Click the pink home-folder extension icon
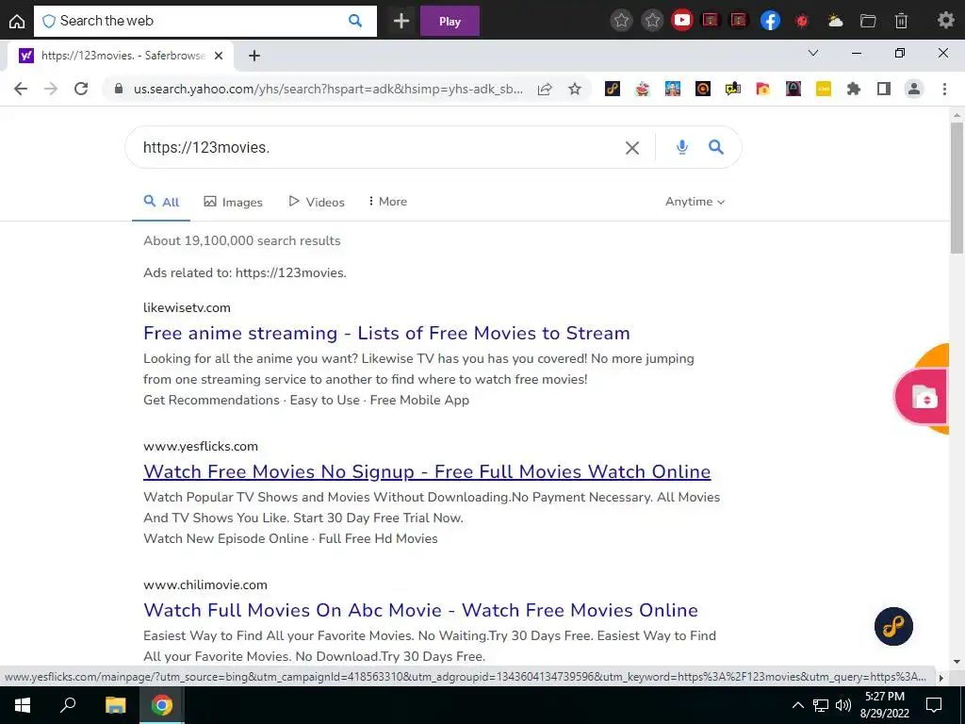This screenshot has height=724, width=965. tap(763, 89)
